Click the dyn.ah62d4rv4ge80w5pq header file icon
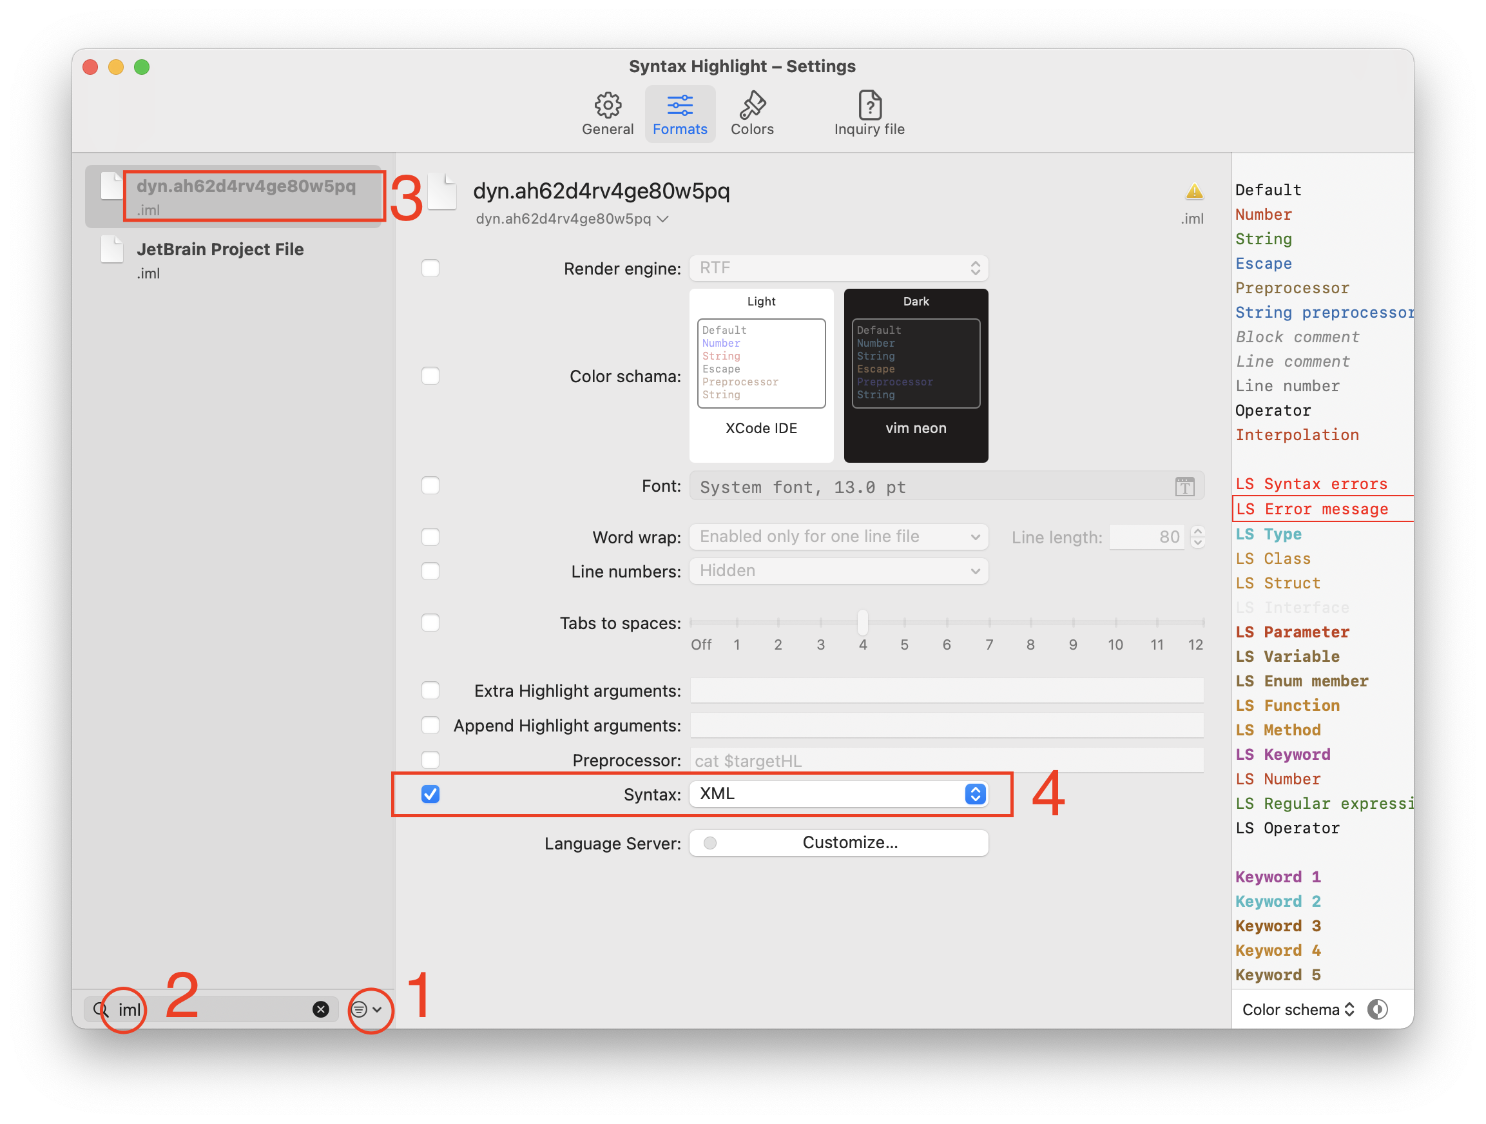This screenshot has width=1486, height=1124. 443,191
